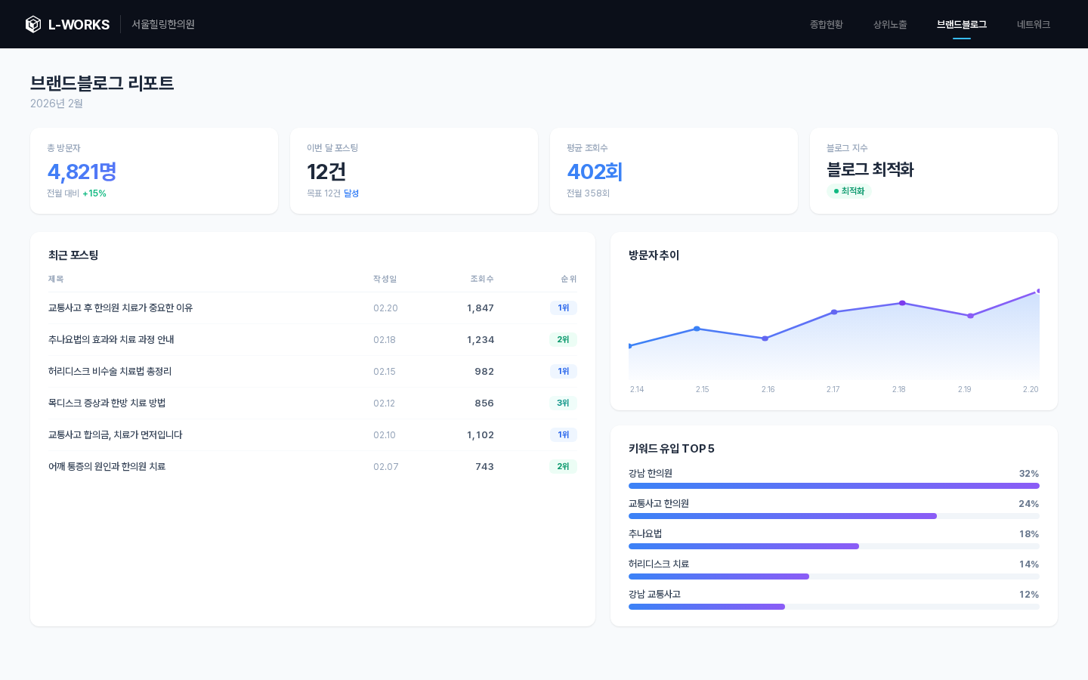Viewport: 1088px width, 680px height.
Task: Click the 2위 badge next to 추나요법 post
Action: tap(563, 339)
